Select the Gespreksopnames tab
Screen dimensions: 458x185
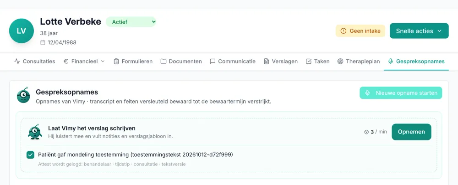(x=416, y=61)
